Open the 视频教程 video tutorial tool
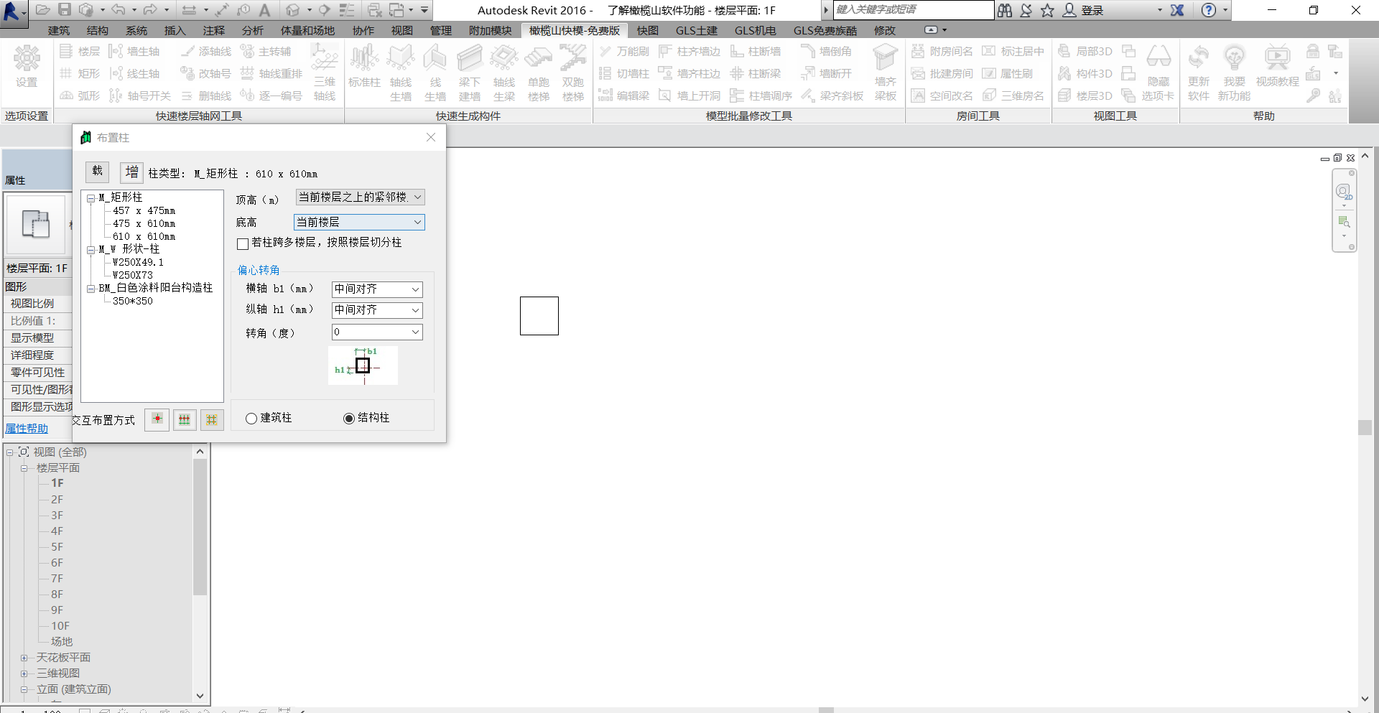This screenshot has height=713, width=1379. [1277, 66]
